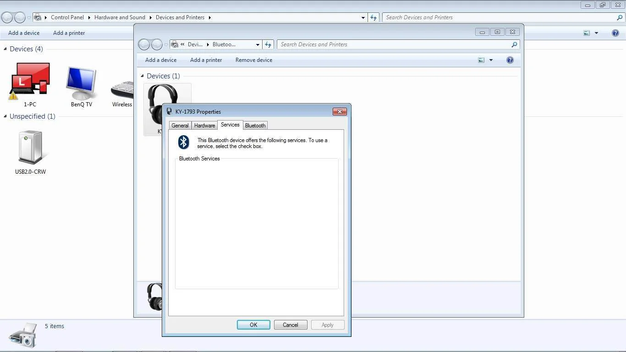
Task: Click the Bluetooth window Back button
Action: pos(144,44)
